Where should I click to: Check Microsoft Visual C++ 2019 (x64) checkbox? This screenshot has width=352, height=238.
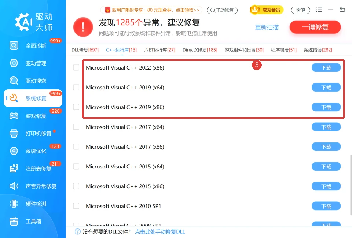76,87
